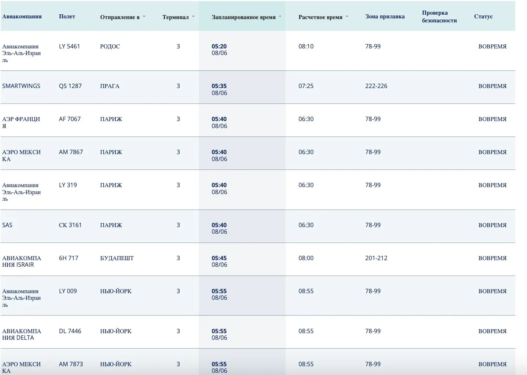Click scheduled time 05:45 for БУДАПЕШТ
The width and height of the screenshot is (527, 375).
[x=219, y=258]
